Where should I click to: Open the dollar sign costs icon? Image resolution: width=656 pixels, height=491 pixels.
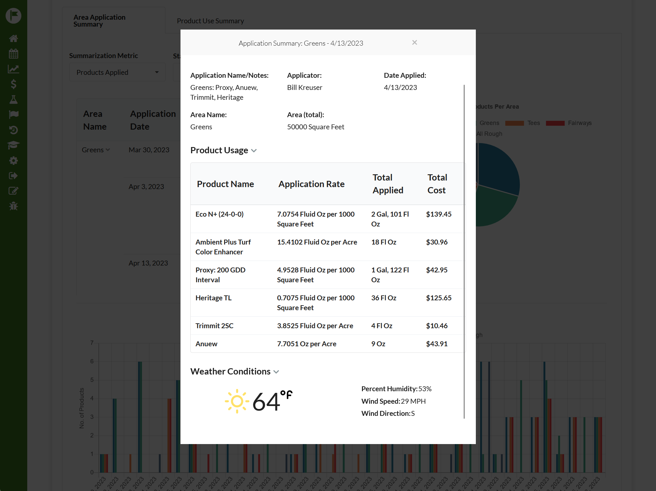point(13,84)
